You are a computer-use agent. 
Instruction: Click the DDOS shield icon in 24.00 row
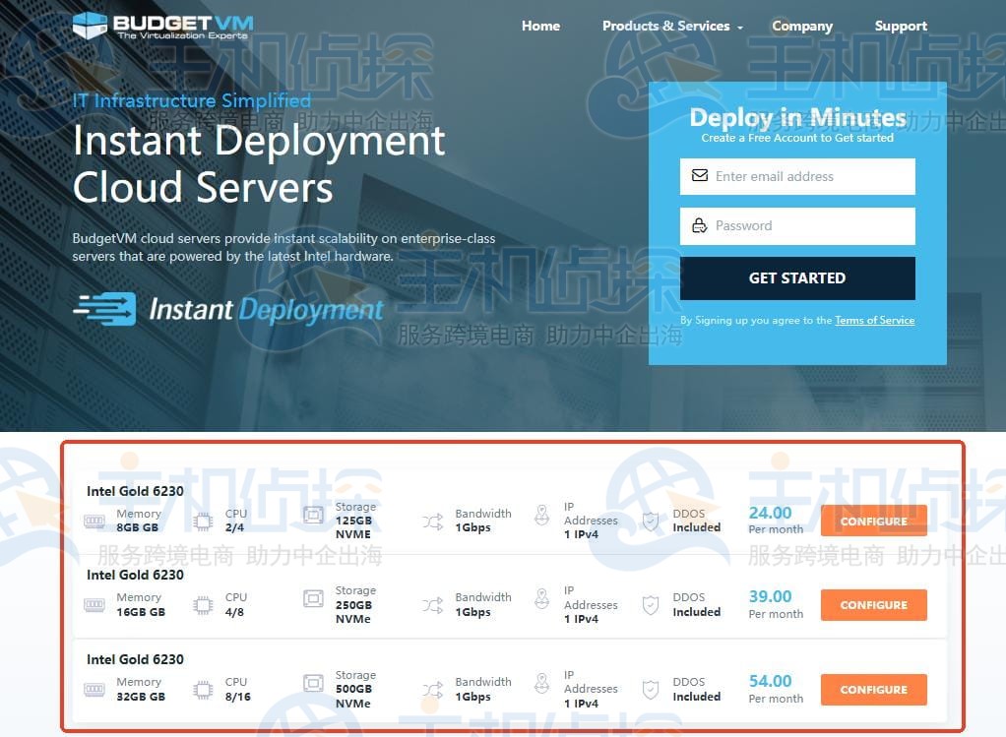pyautogui.click(x=651, y=522)
